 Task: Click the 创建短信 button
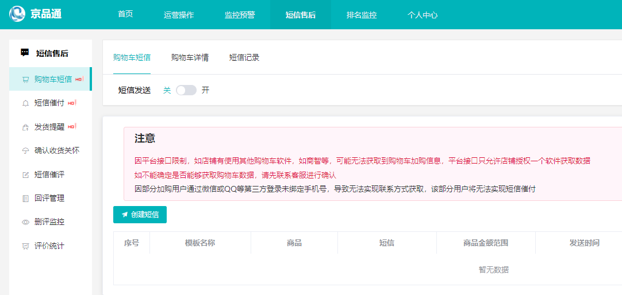point(140,215)
